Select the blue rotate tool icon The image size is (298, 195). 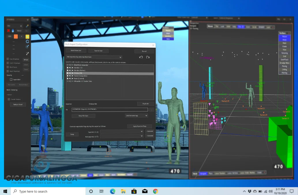click(x=27, y=41)
